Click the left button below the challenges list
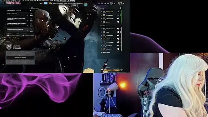 point(14,35)
